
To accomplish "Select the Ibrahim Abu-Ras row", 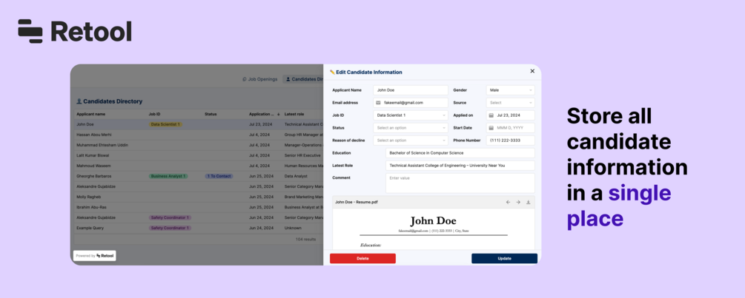I will tap(198, 207).
